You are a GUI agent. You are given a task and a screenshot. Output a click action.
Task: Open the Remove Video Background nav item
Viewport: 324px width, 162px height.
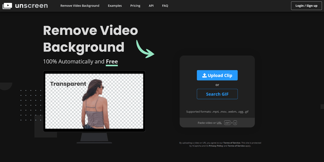pyautogui.click(x=80, y=6)
